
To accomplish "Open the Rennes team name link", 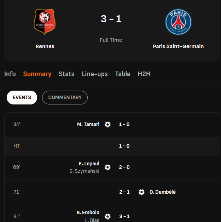I will [x=45, y=46].
